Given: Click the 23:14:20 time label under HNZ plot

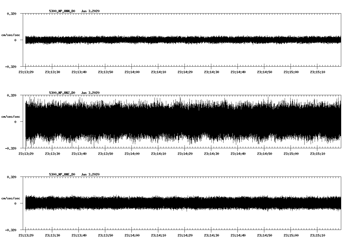Looking at the screenshot, I should pyautogui.click(x=185, y=154).
